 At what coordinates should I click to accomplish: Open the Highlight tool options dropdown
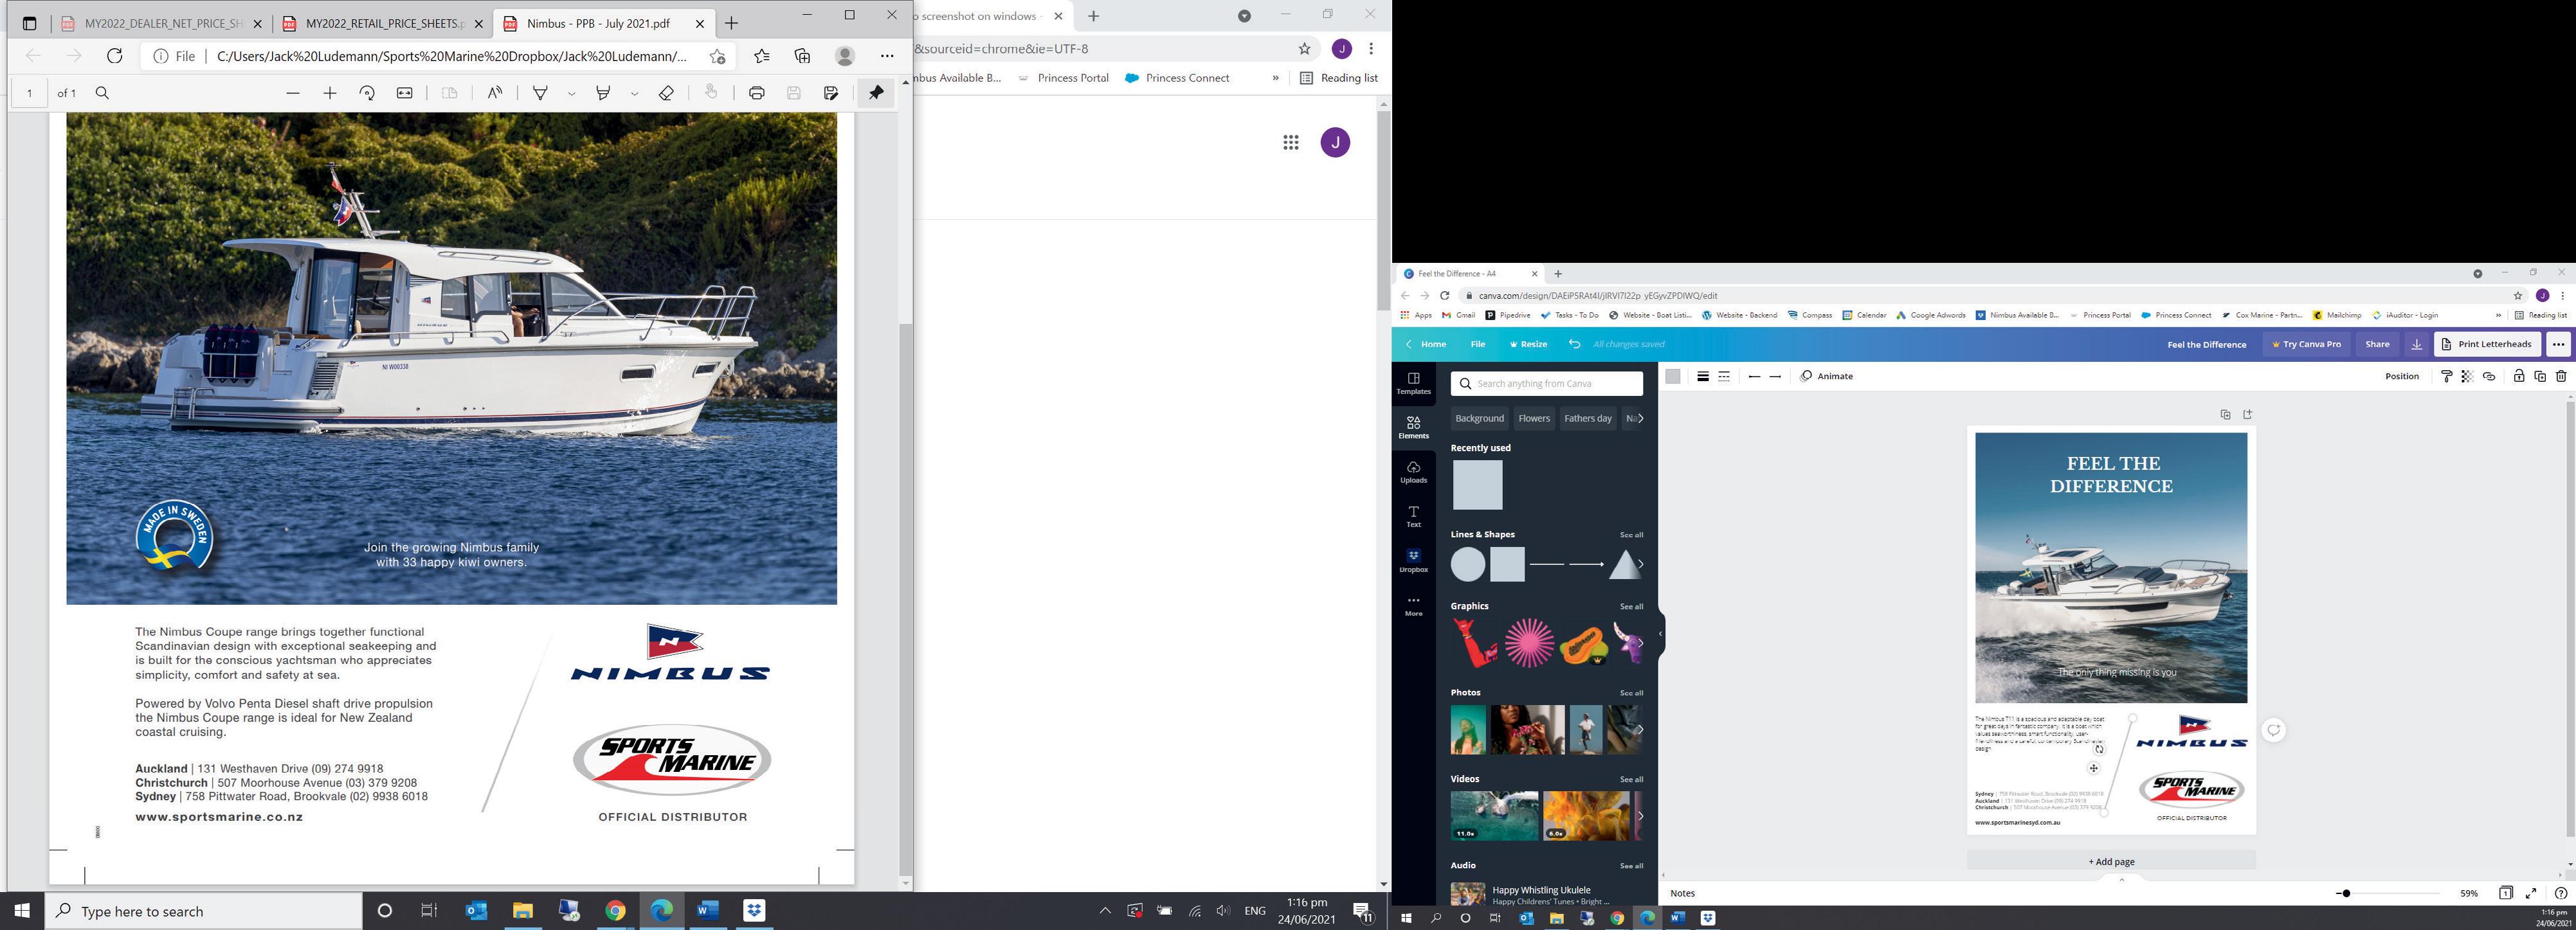(x=634, y=93)
